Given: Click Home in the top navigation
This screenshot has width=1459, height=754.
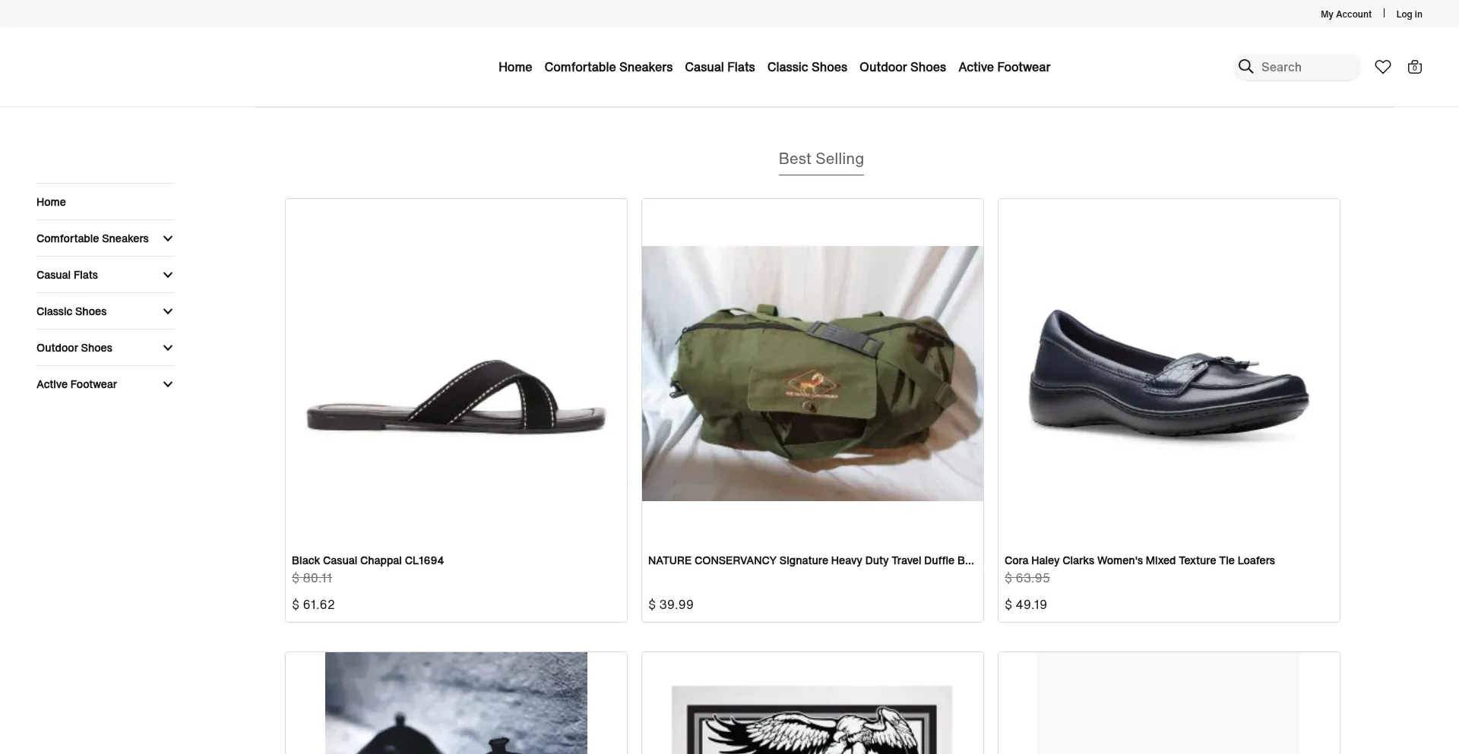Looking at the screenshot, I should point(515,67).
